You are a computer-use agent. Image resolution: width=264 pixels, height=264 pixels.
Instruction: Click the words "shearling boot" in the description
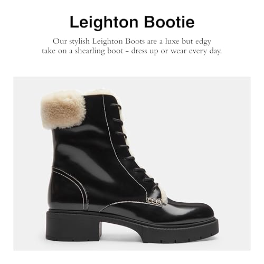point(99,51)
